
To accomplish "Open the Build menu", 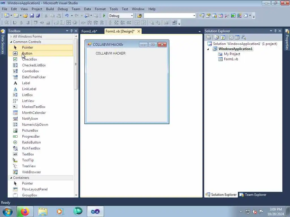I will point(50,9).
